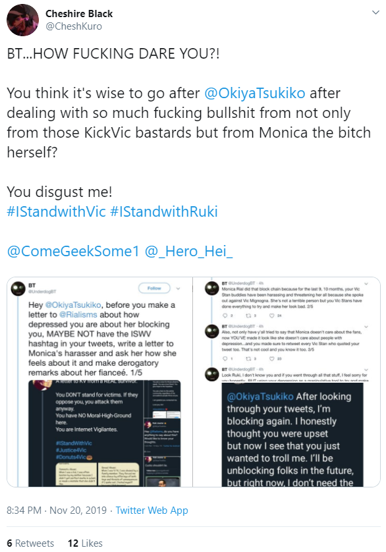386x552 pixels.
Task: Open the right attached screenshot image
Action: coord(287,382)
